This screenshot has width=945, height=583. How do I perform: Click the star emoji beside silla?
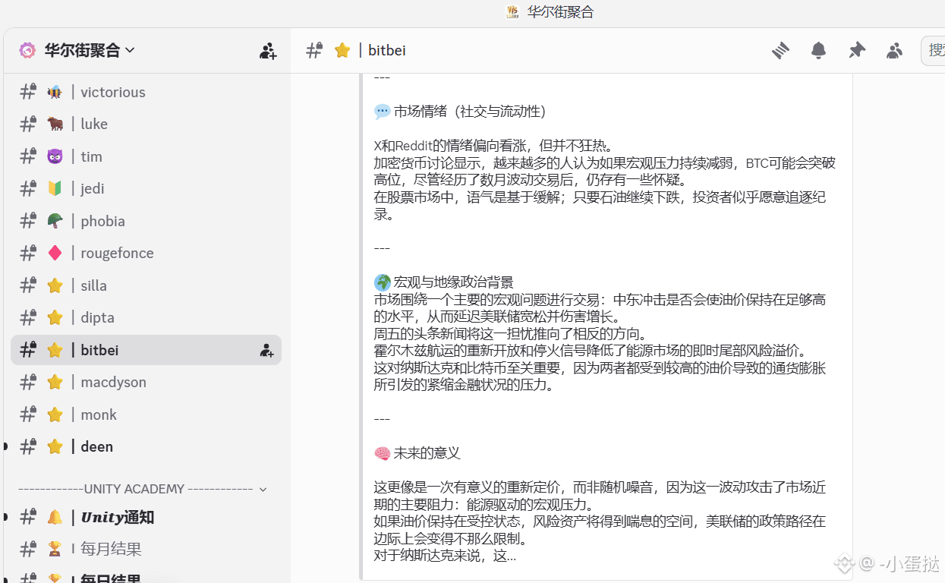pos(55,285)
